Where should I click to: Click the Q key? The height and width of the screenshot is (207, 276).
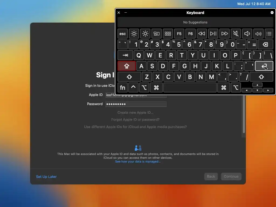[x=139, y=55]
